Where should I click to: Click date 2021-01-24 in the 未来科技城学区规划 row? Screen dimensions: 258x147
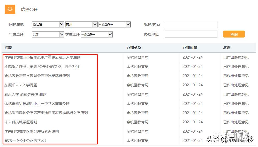[x=193, y=122]
